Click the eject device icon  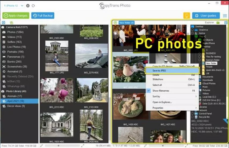pyautogui.click(x=28, y=6)
